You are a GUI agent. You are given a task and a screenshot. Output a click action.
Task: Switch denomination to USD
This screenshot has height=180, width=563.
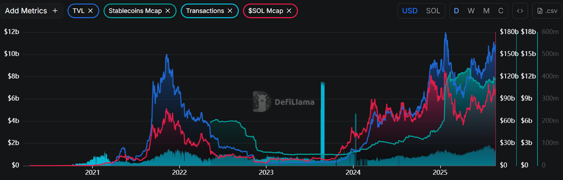coord(410,11)
